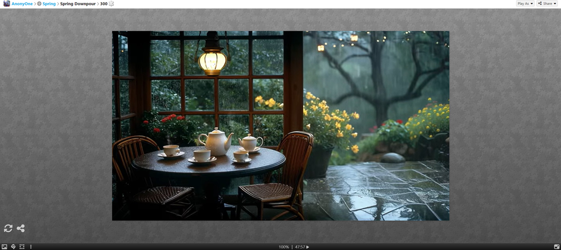
Task: Open the AnonyOne profile link
Action: (22, 4)
